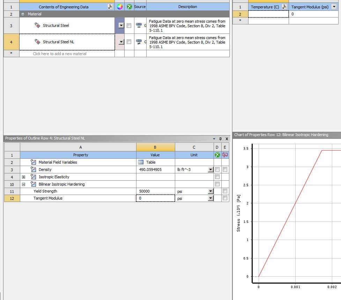Select the Structural Steel material row

[67, 26]
